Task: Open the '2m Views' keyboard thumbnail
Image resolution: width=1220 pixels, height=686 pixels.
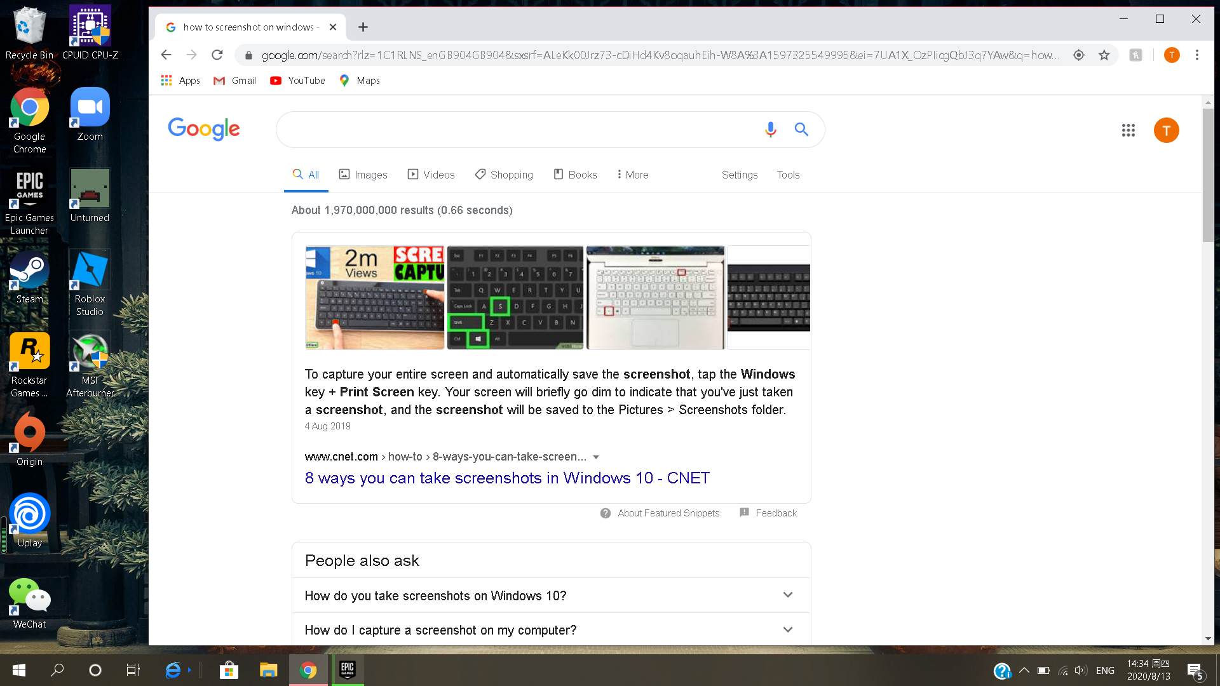Action: (375, 297)
